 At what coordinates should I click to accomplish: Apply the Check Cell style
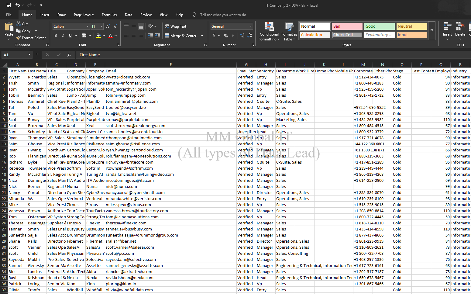[x=347, y=35]
